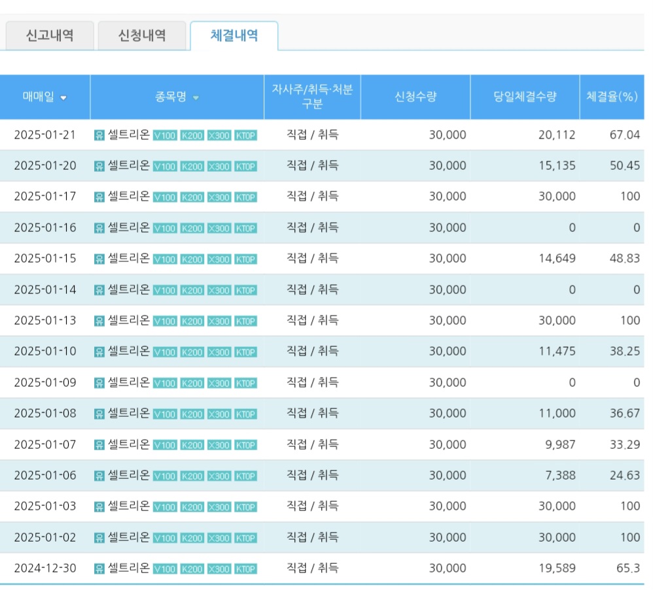Click 직접 / 취득 in 2025-01-13 row
Screen dimensions: 653x590
pyautogui.click(x=312, y=321)
